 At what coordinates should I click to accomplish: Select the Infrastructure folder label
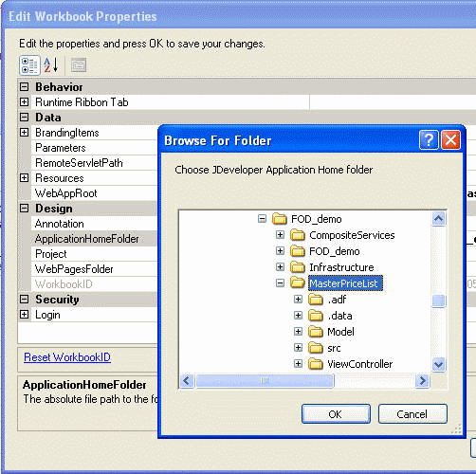coord(341,267)
